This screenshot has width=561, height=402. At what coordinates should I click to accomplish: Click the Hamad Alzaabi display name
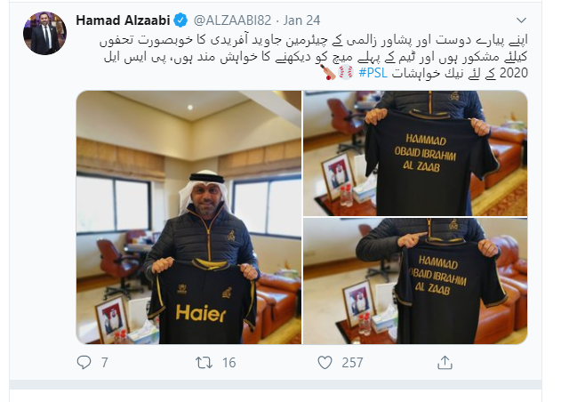pyautogui.click(x=123, y=20)
